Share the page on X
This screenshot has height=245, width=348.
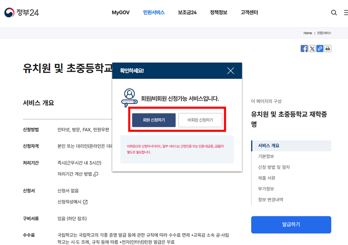[x=312, y=48]
